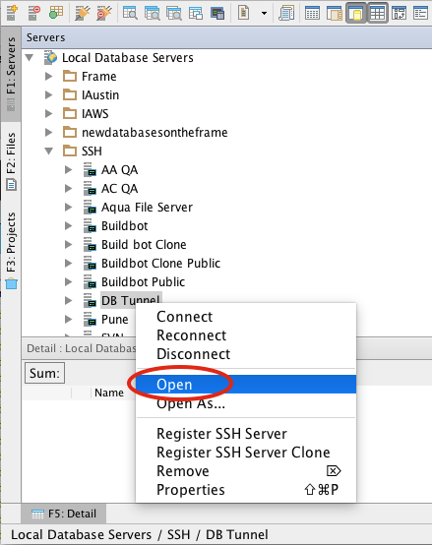This screenshot has height=545, width=432.
Task: Click the first query window magnifier icon
Action: (x=130, y=13)
